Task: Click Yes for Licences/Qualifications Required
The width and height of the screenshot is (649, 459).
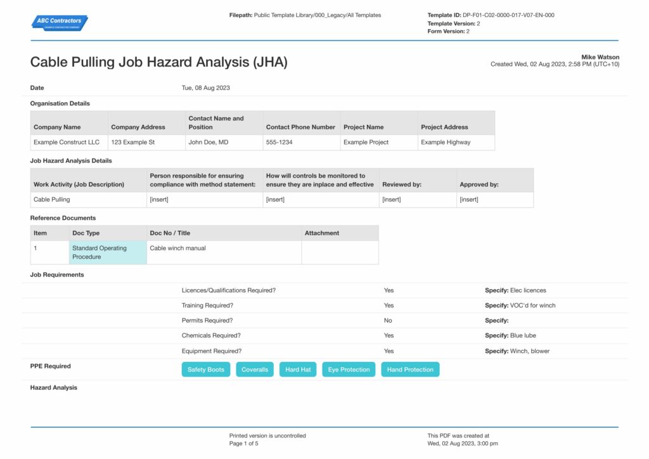Action: point(389,290)
